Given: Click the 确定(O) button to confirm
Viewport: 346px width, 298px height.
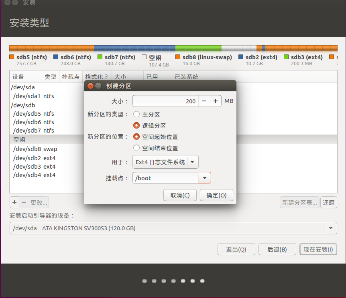Looking at the screenshot, I should coord(216,195).
